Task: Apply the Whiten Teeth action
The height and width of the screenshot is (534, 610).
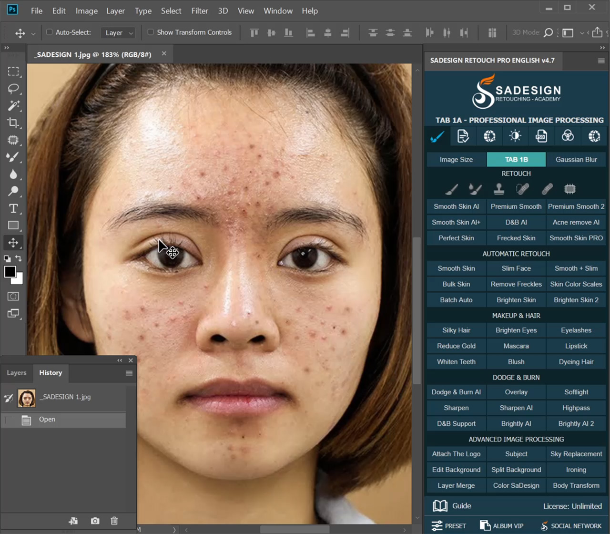Action: [x=456, y=362]
